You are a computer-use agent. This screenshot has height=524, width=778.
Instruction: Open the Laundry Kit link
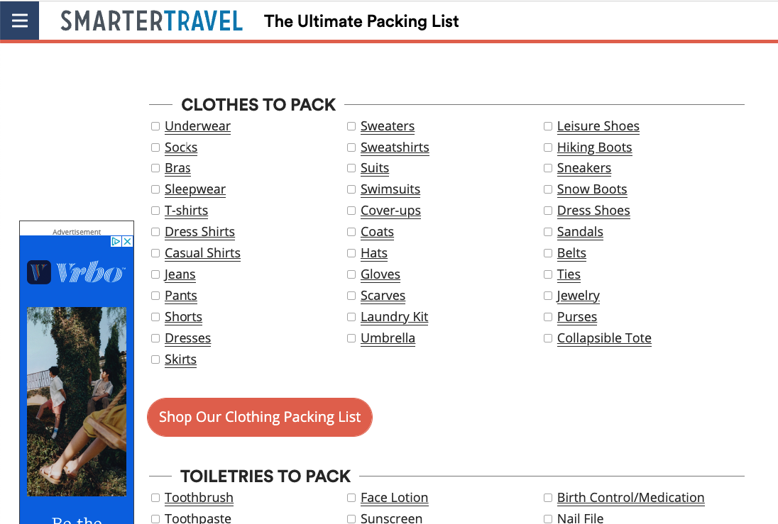[x=394, y=317]
